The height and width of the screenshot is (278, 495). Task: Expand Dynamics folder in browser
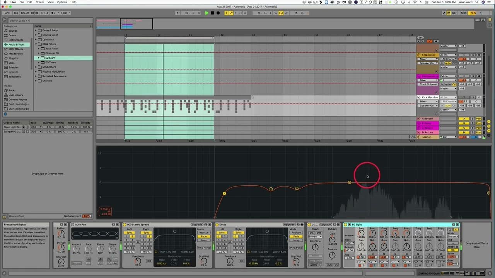tap(36, 39)
